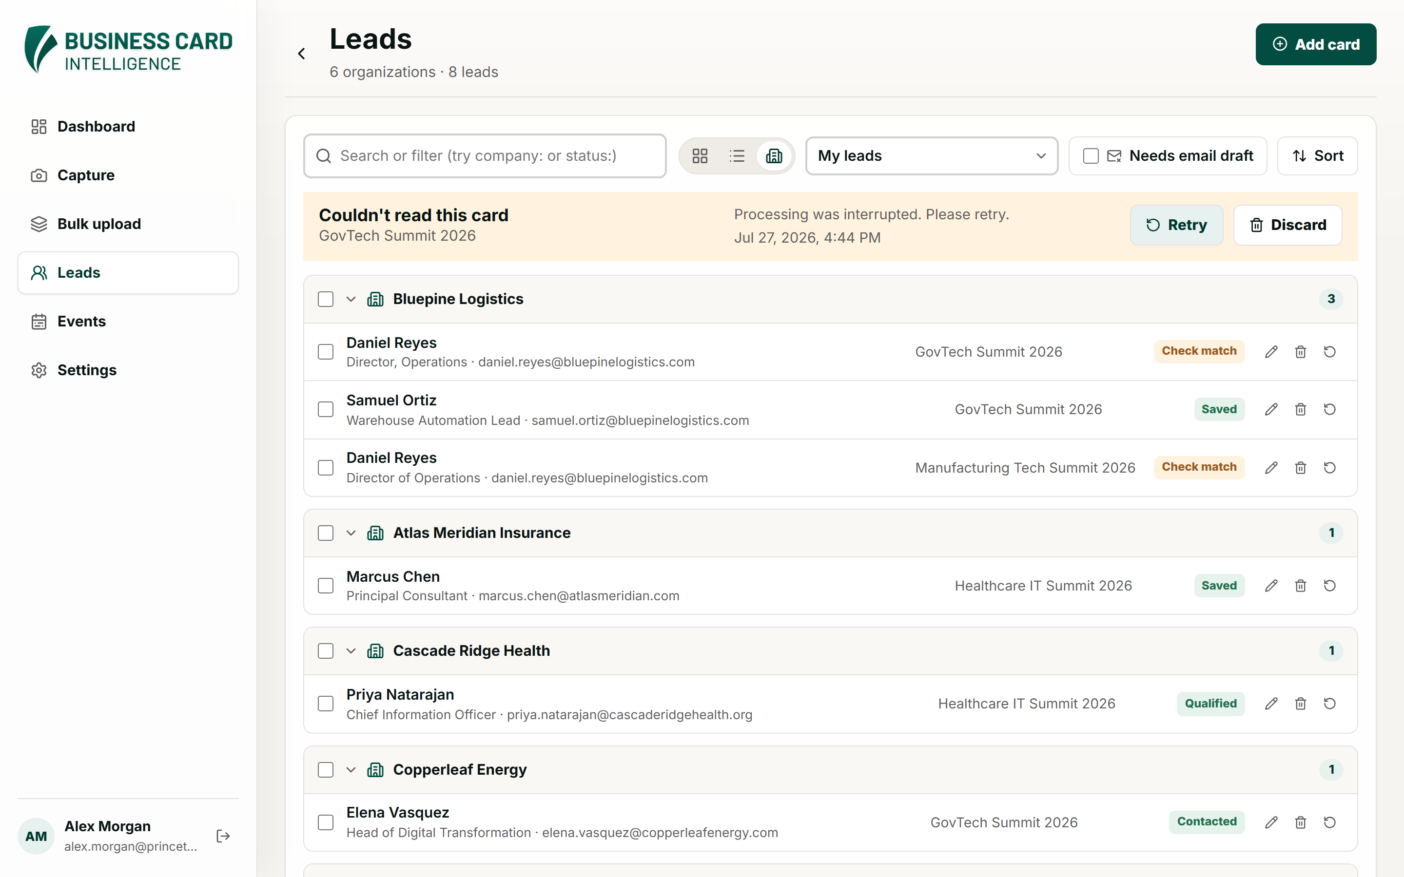This screenshot has height=877, width=1404.
Task: Focus the search or filter field
Action: coord(485,156)
